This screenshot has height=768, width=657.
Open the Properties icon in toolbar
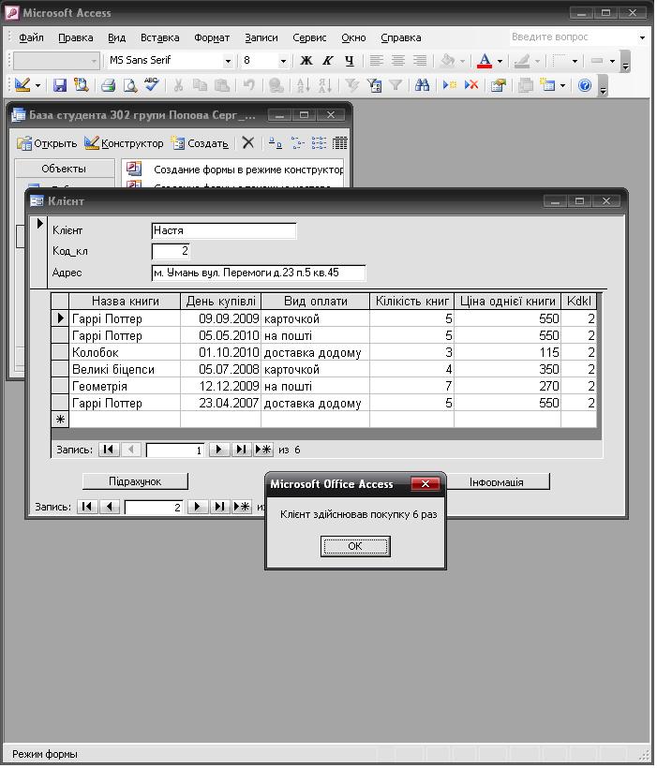coord(499,86)
